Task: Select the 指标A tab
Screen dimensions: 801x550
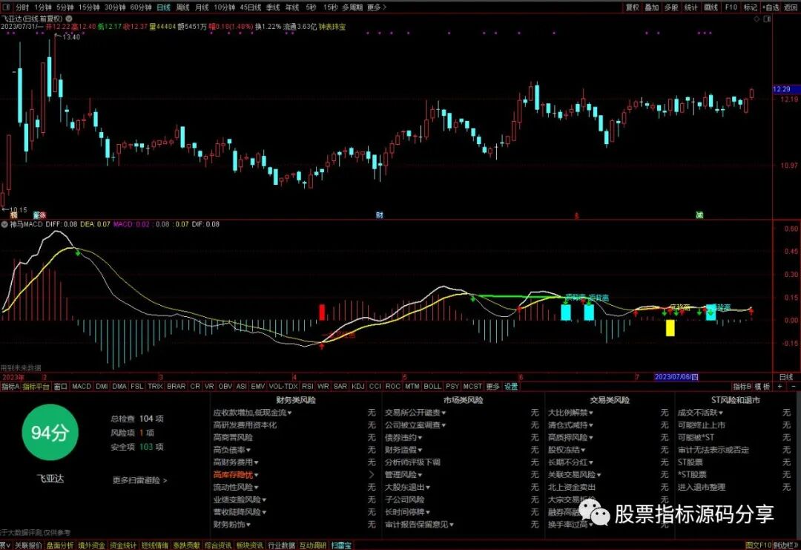Action: 10,387
